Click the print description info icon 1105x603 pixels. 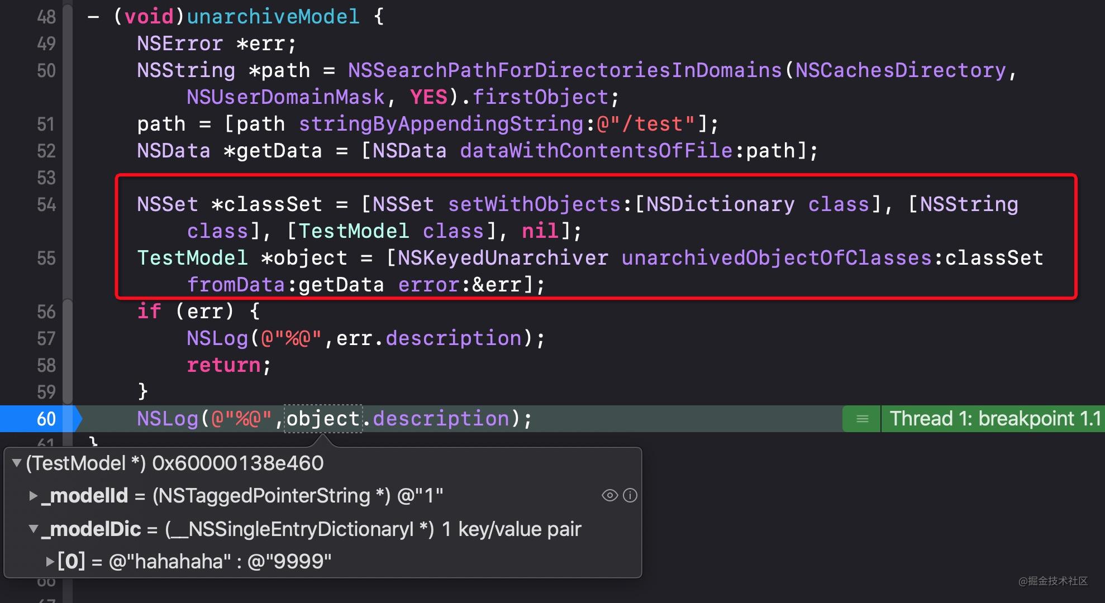coord(630,495)
